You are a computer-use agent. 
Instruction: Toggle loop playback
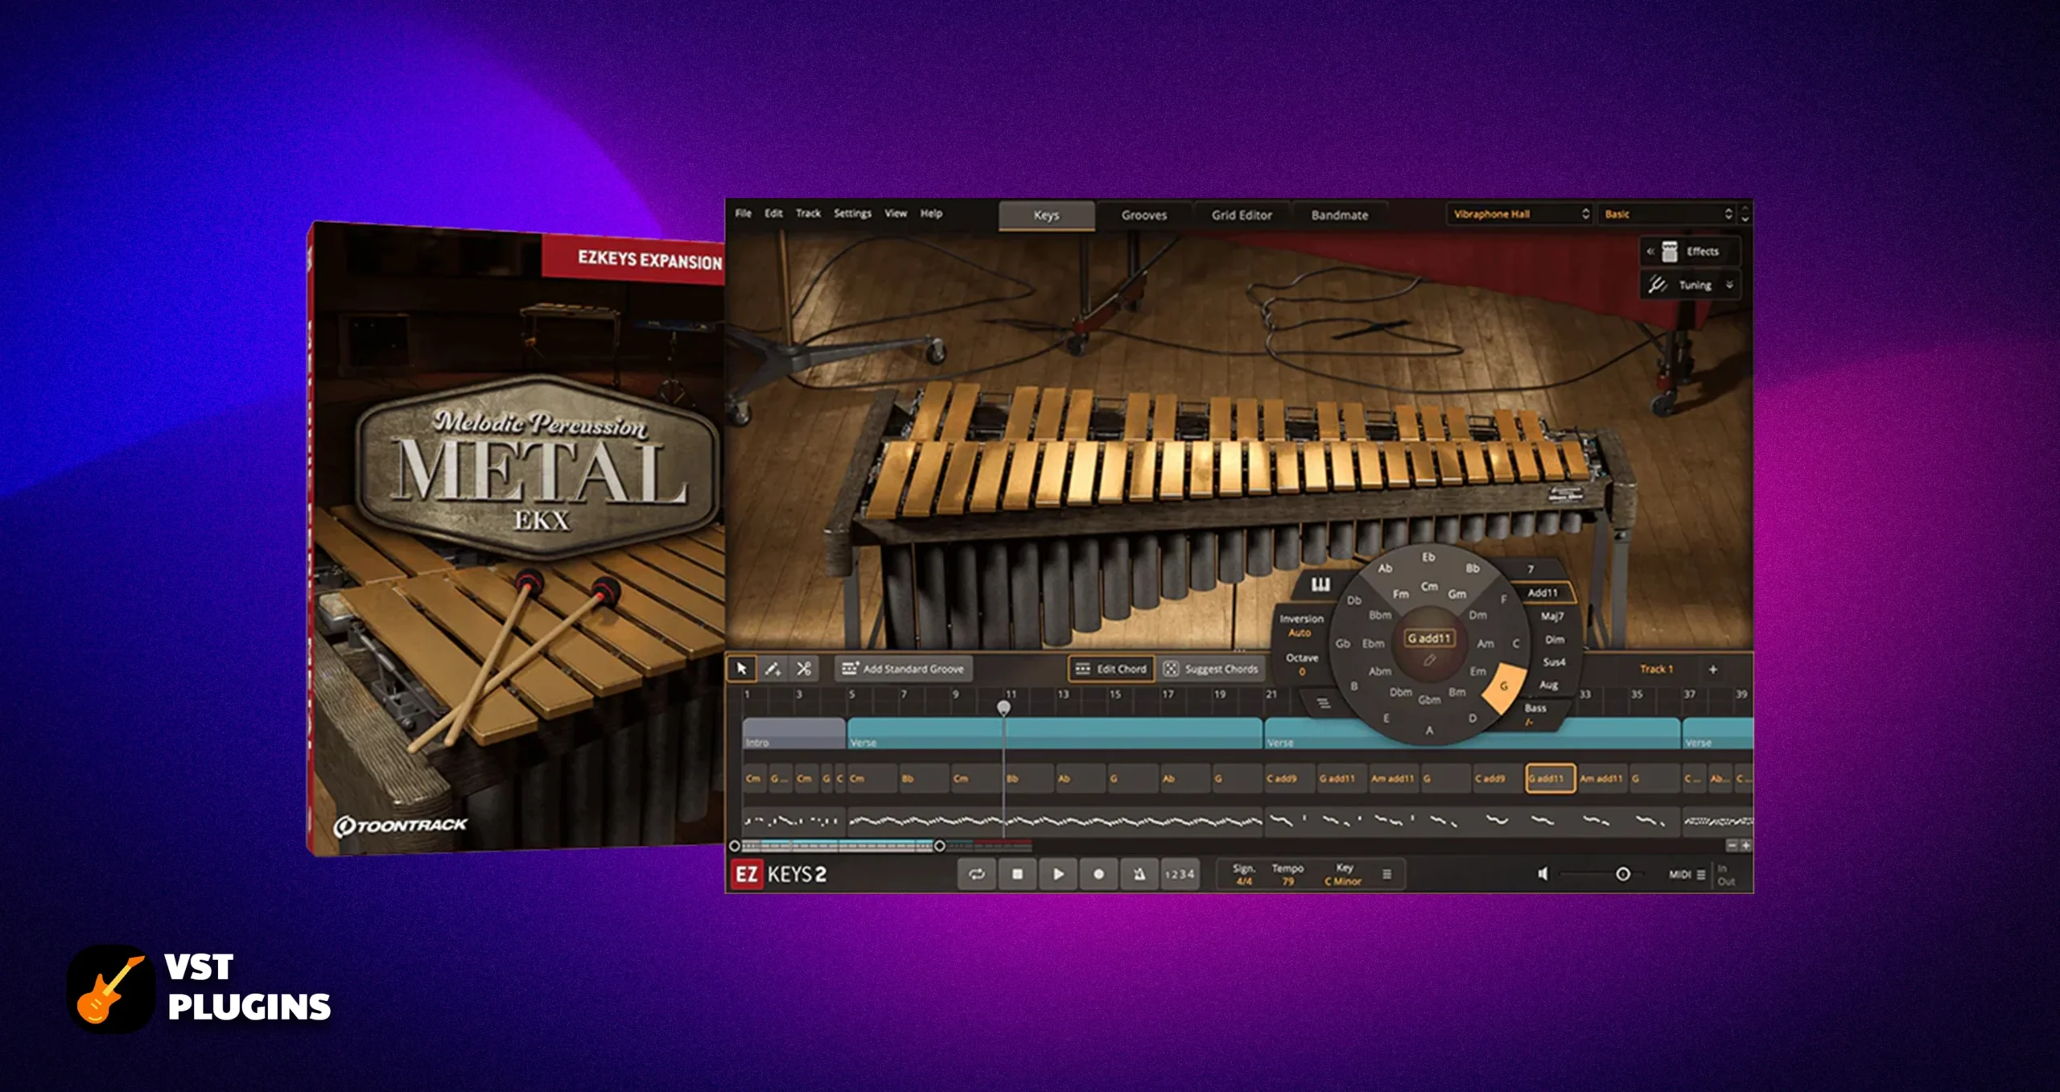[x=977, y=874]
